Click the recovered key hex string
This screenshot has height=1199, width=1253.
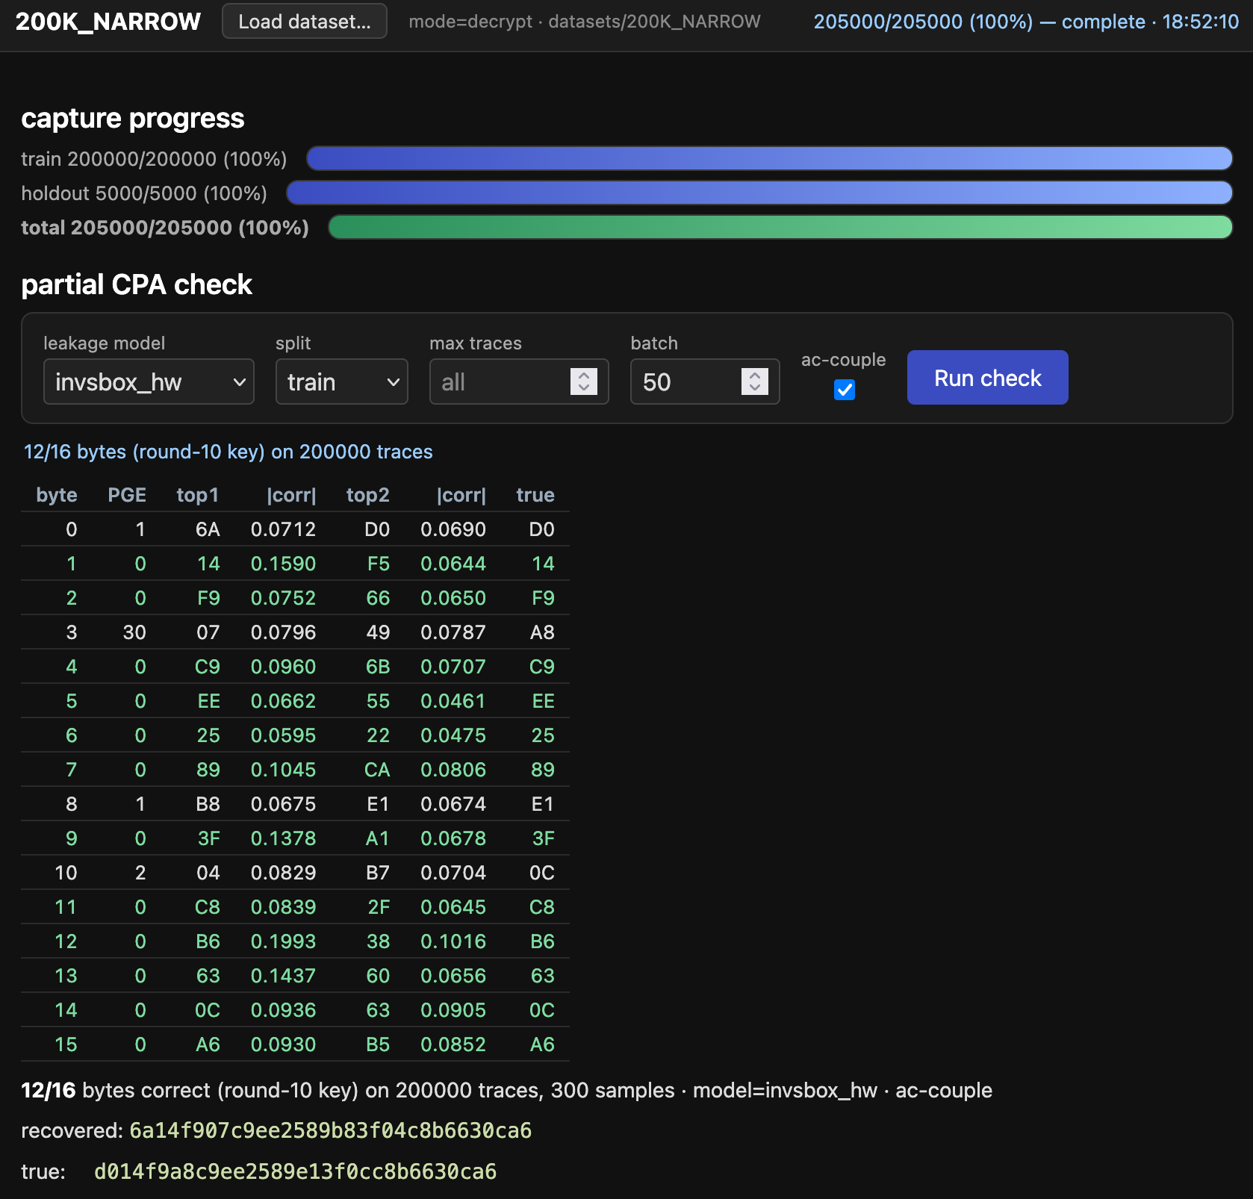click(331, 1130)
